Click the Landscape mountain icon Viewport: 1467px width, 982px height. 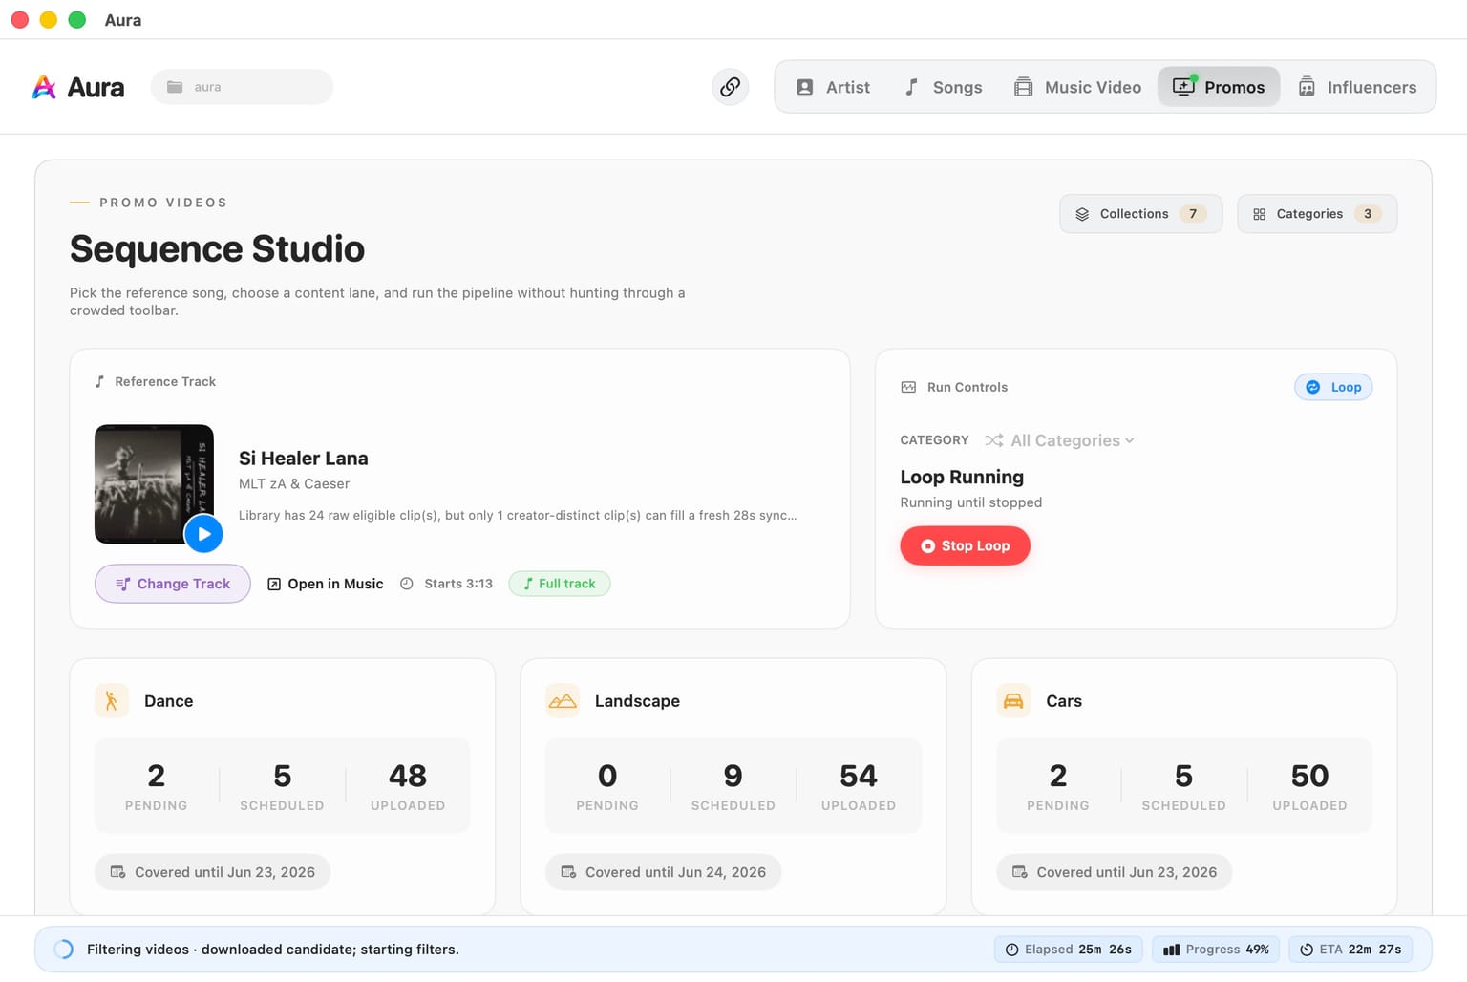tap(563, 701)
